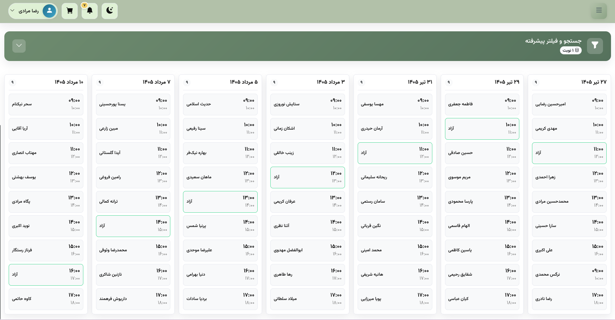615x320 pixels.
Task: Open پارسا محمودی appointment
Action: [482, 202]
